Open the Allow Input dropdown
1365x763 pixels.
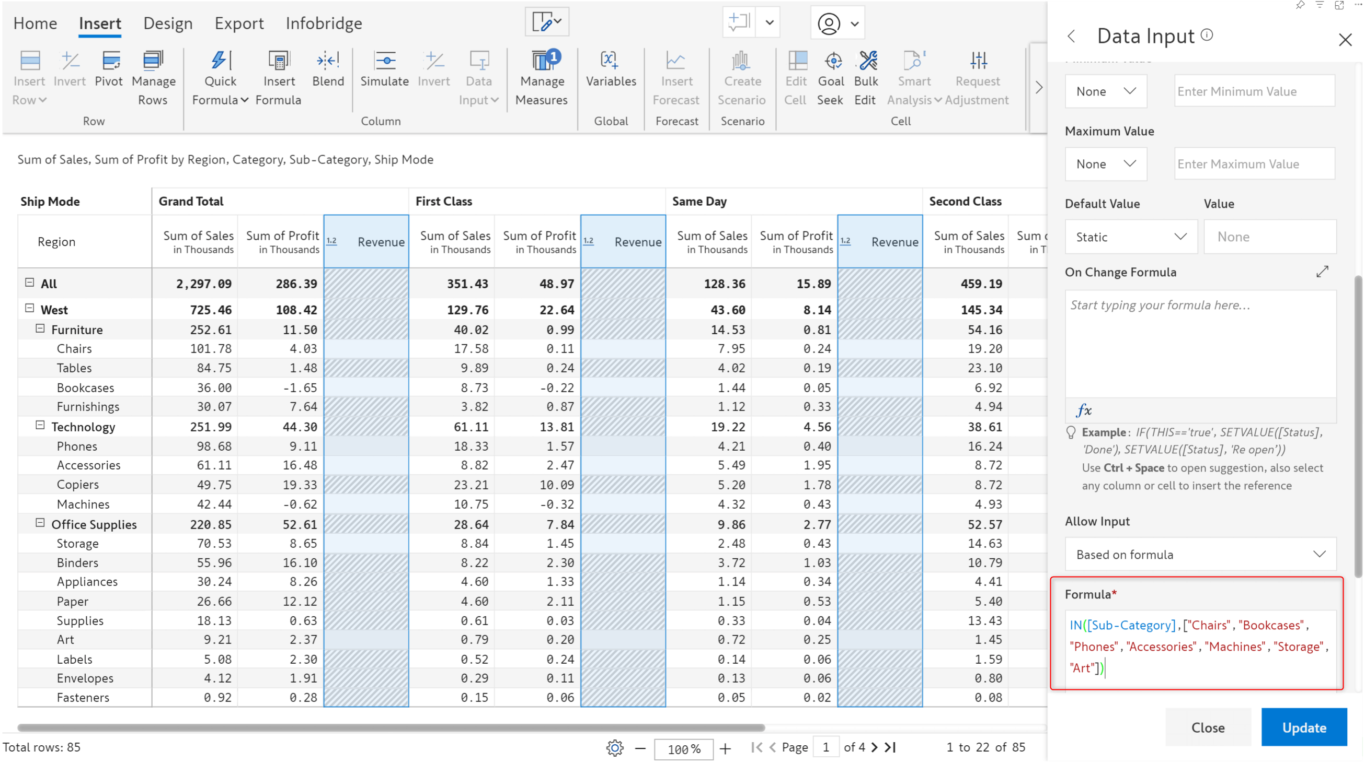(1200, 555)
